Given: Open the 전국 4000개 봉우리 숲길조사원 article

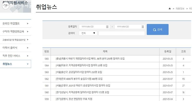Looking at the screenshot, I should coord(79,79).
